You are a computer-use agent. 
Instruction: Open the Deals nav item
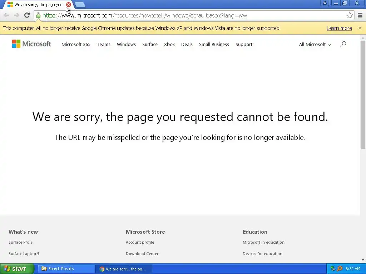coord(187,45)
